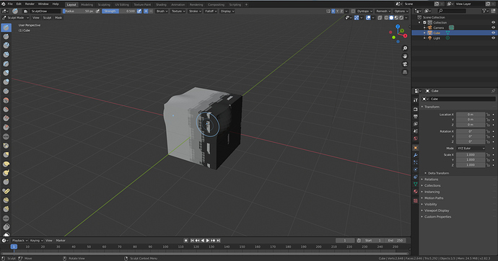Click the hand pan view gizmo
Screen dimensions: 498x261
(x=405, y=56)
